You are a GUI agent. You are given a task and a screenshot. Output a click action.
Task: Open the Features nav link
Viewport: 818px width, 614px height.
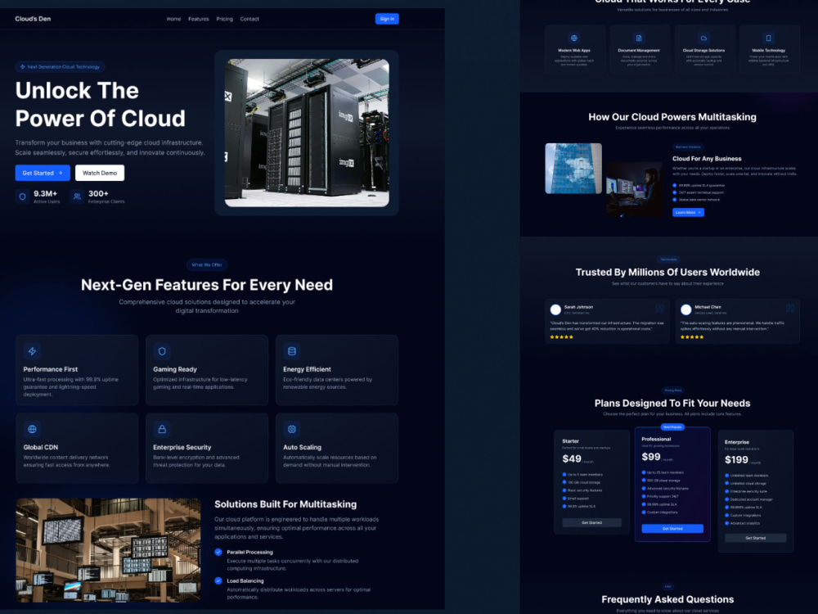pyautogui.click(x=198, y=19)
